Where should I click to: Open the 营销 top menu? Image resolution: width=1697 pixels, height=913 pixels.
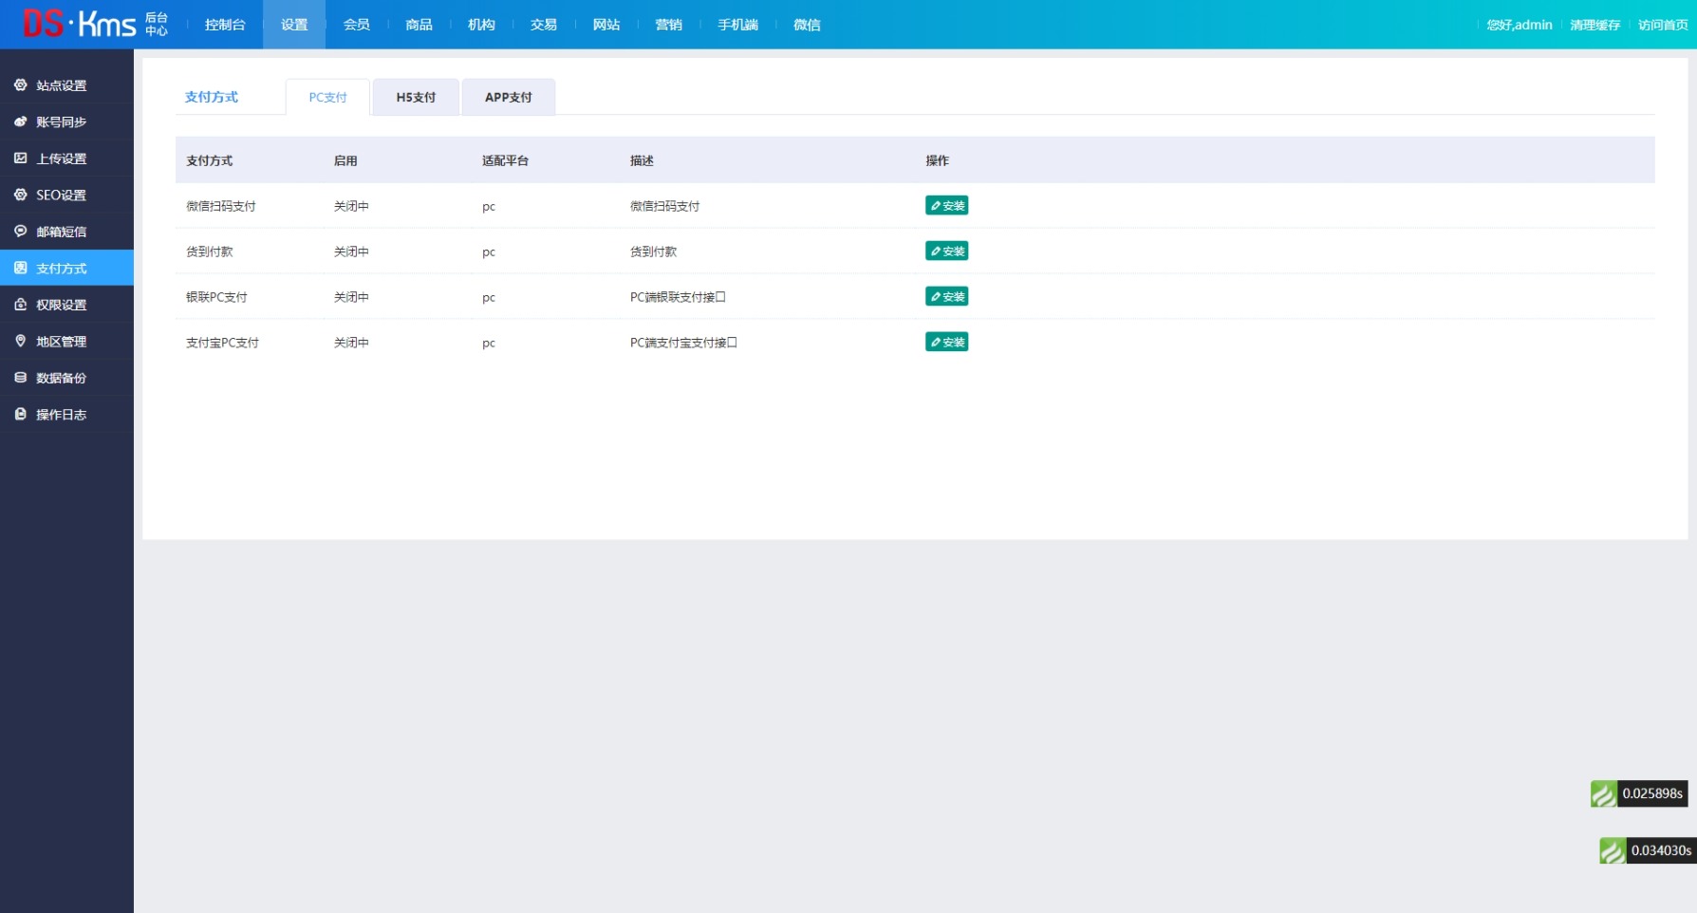[669, 25]
